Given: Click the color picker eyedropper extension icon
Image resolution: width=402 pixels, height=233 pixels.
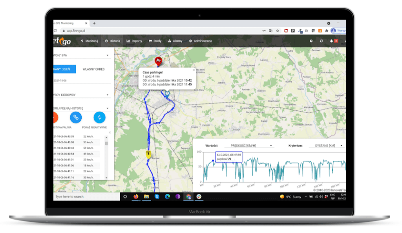Looking at the screenshot, I should [x=300, y=31].
